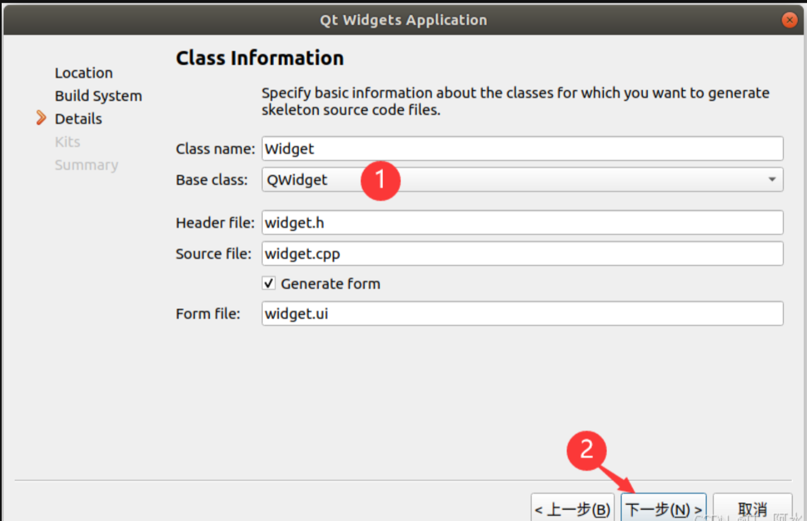
Task: Toggle the Generate form checkbox
Action: (268, 283)
